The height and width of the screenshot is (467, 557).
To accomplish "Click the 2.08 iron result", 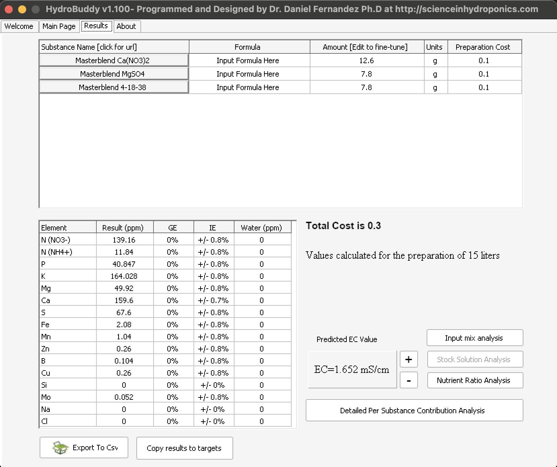I will click(125, 325).
